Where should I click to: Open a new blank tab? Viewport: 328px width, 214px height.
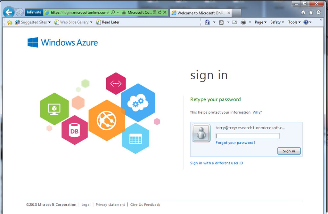(237, 13)
